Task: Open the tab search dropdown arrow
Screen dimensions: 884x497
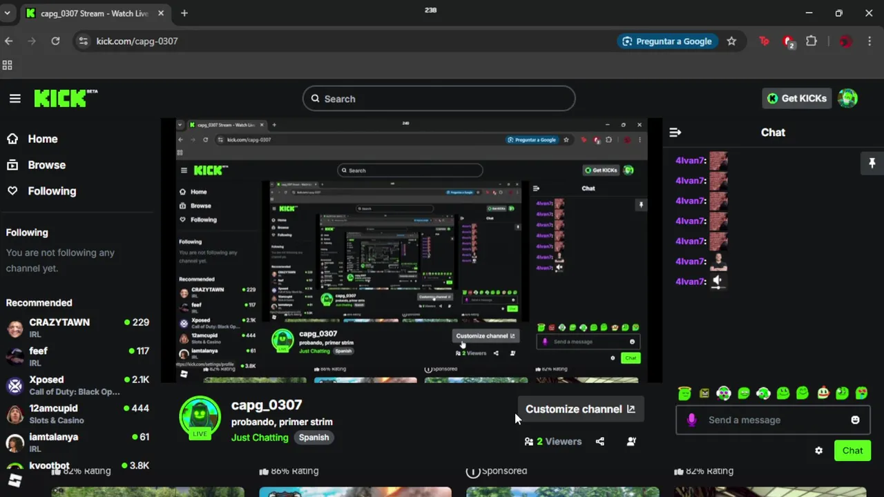Action: [x=7, y=13]
